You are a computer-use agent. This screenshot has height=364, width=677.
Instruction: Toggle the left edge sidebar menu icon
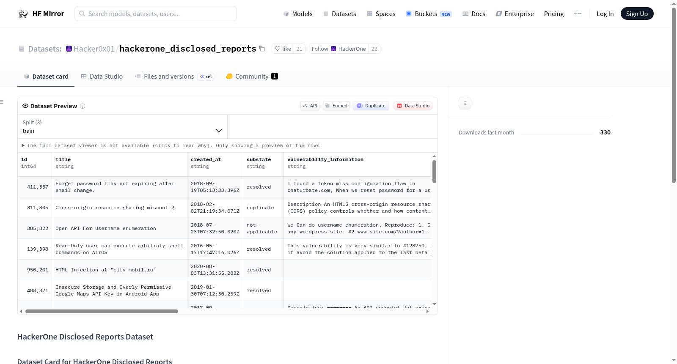[2, 102]
